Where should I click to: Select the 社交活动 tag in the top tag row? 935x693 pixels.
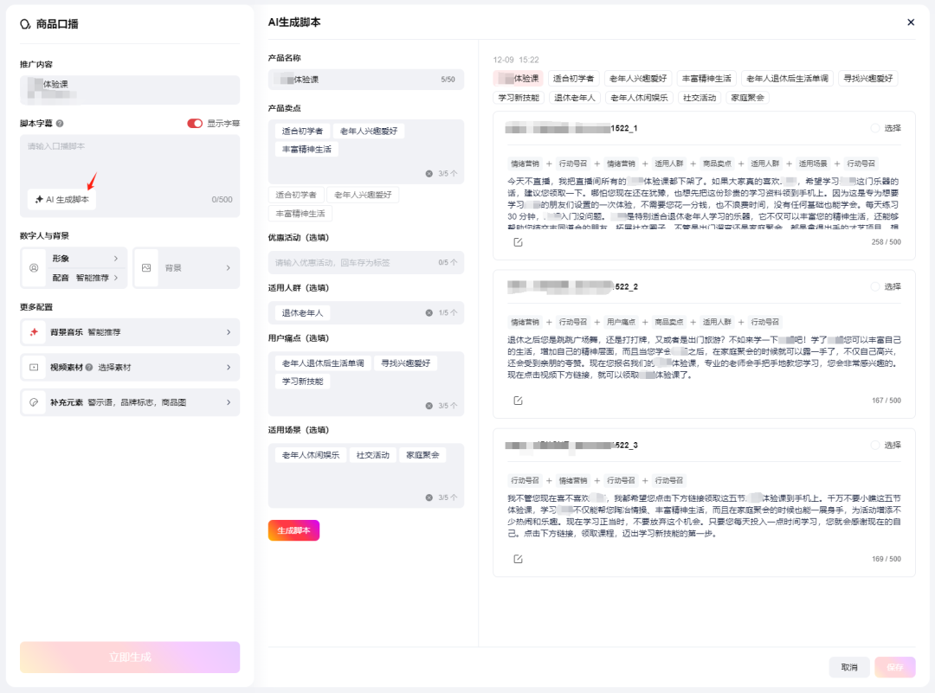pyautogui.click(x=700, y=97)
